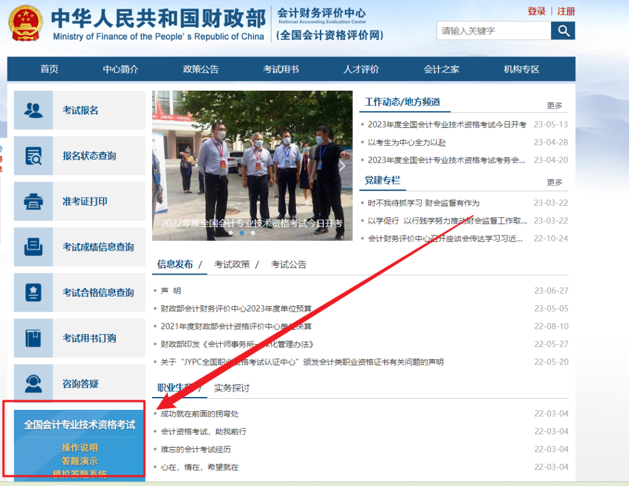
Task: Select the second carousel indicator dot
Action: [242, 233]
